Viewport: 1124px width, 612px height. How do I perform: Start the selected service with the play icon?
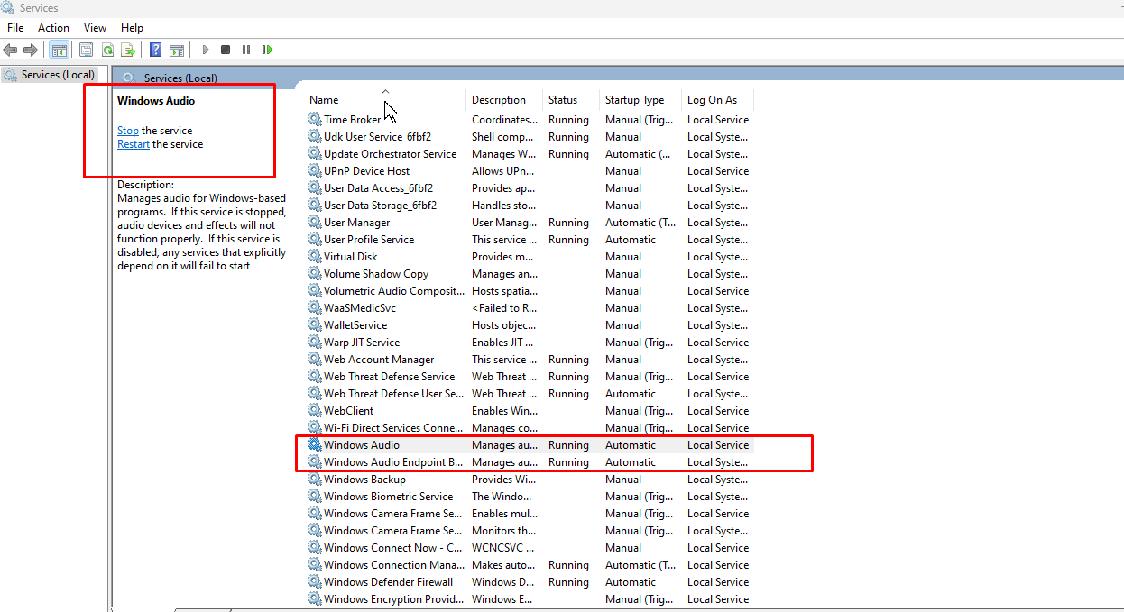206,50
